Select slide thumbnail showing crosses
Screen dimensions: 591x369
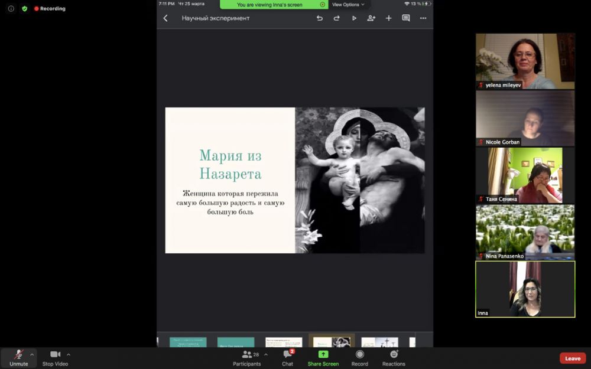point(379,342)
